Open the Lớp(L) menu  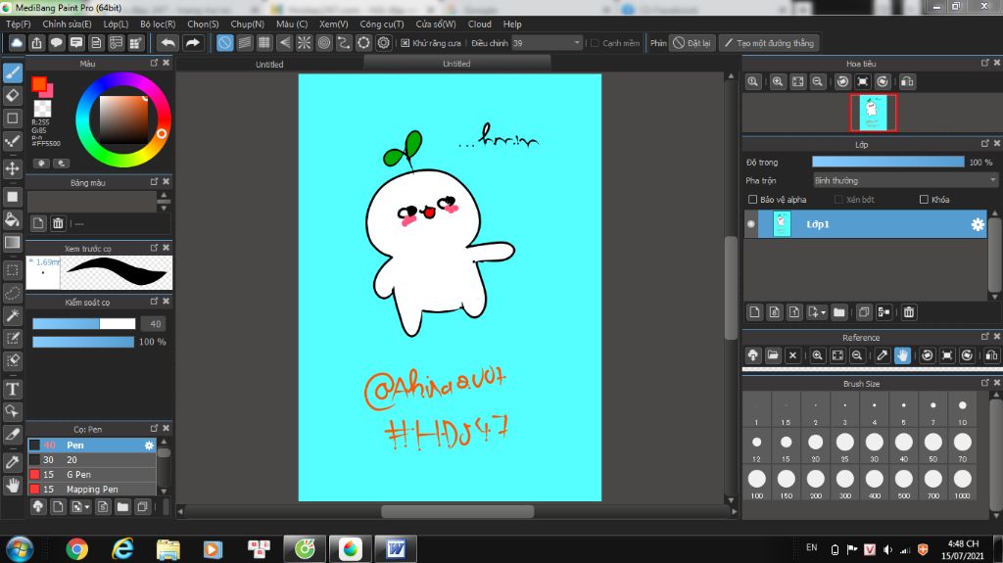(x=116, y=24)
